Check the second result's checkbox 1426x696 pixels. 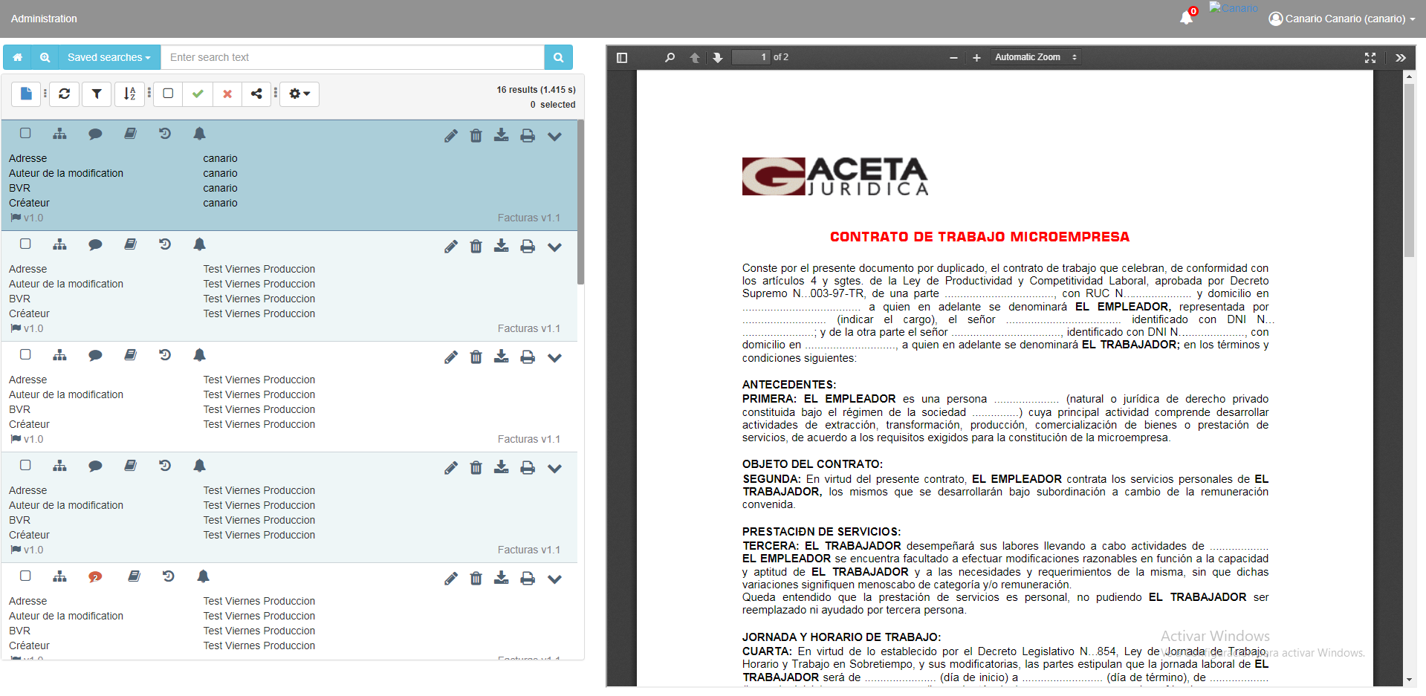25,244
